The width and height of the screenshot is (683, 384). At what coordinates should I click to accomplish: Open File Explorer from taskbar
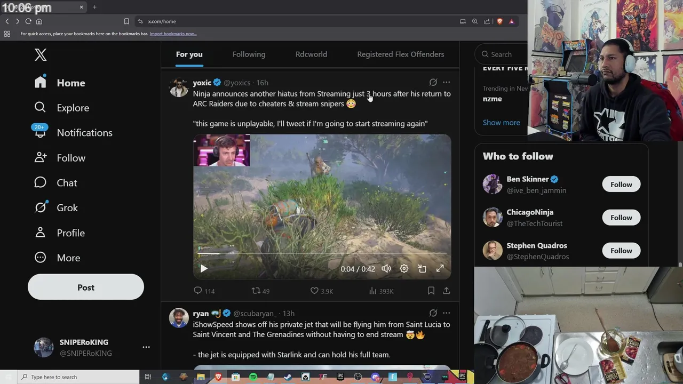coord(201,377)
